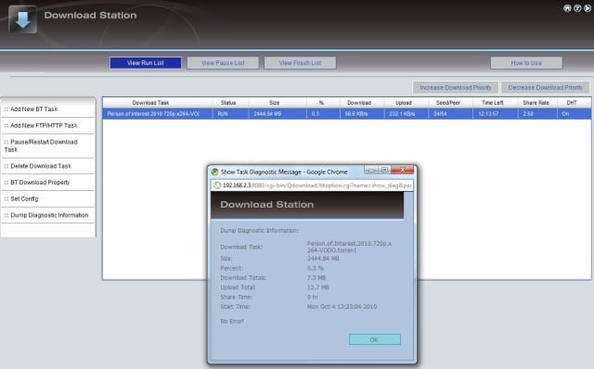Open the View Finish List tab
This screenshot has height=369, width=594.
300,63
